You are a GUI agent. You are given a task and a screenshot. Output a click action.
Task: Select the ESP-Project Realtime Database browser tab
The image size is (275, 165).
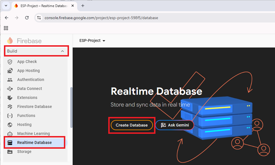(x=44, y=6)
